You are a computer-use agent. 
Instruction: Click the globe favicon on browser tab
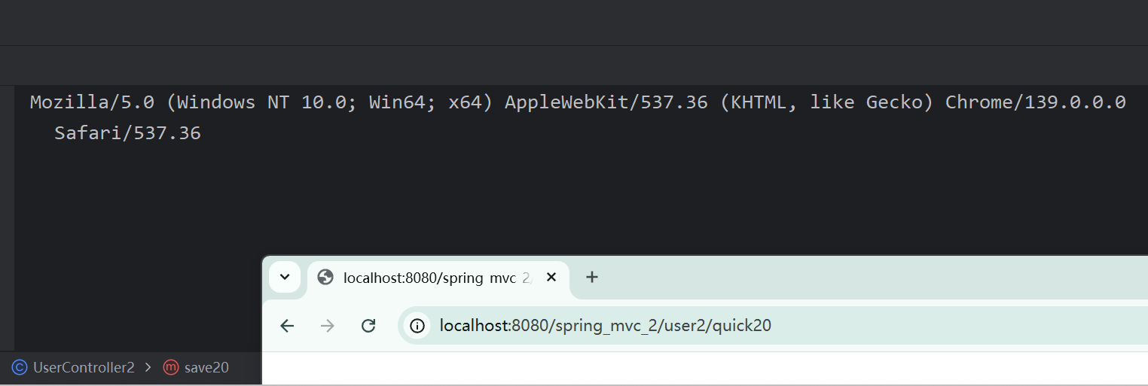coord(325,278)
